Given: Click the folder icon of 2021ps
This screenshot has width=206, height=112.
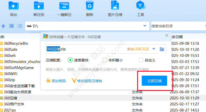Looking at the screenshot, I should click(1, 110).
